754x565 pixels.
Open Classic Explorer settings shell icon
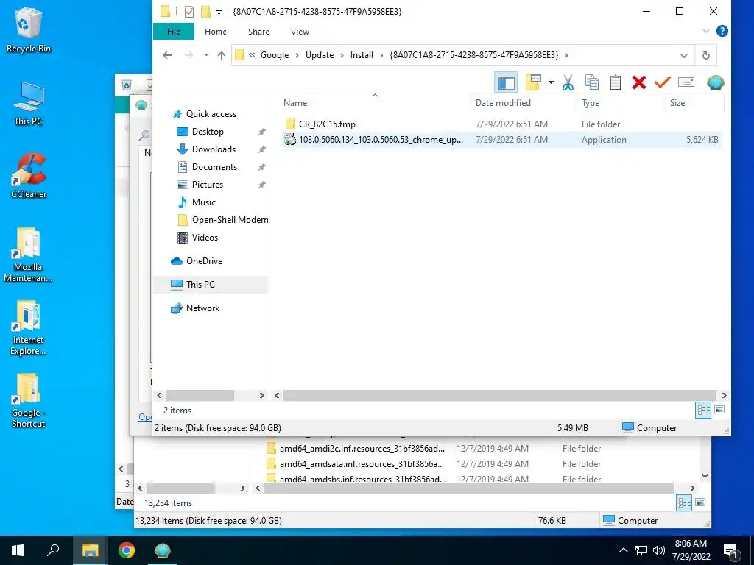pos(716,82)
